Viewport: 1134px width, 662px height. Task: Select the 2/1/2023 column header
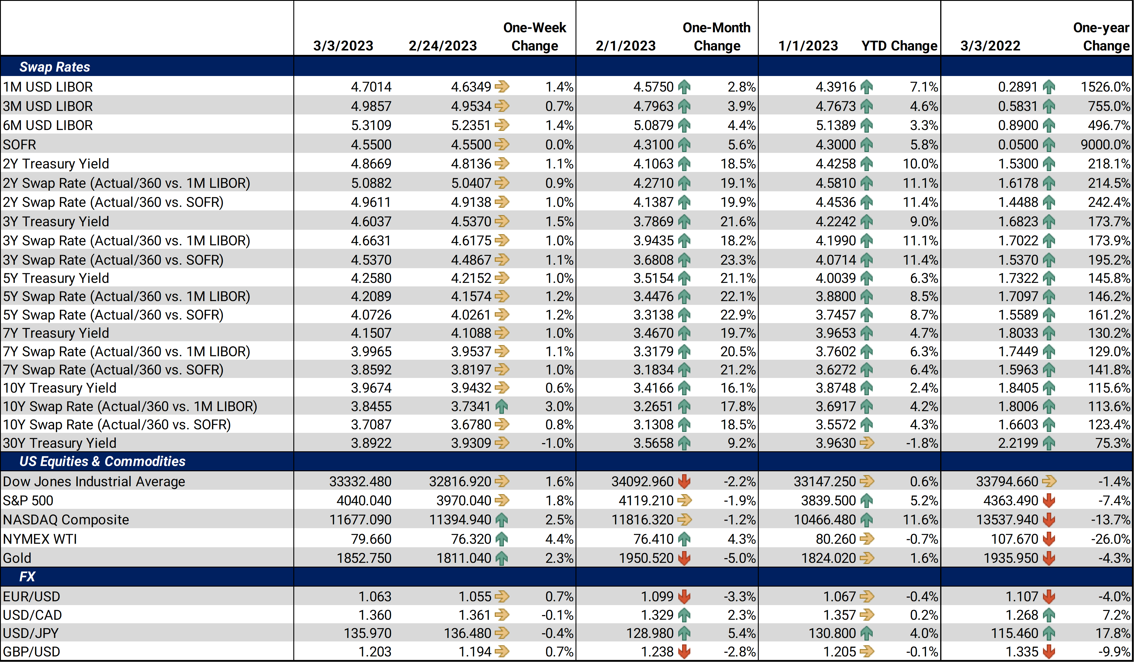626,45
